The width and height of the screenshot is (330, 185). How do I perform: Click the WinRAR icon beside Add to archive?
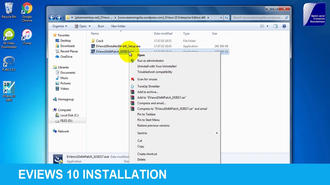tap(133, 92)
